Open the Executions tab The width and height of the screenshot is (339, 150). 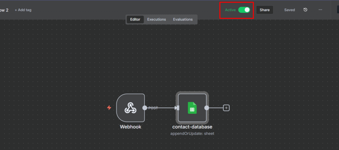[x=157, y=19]
